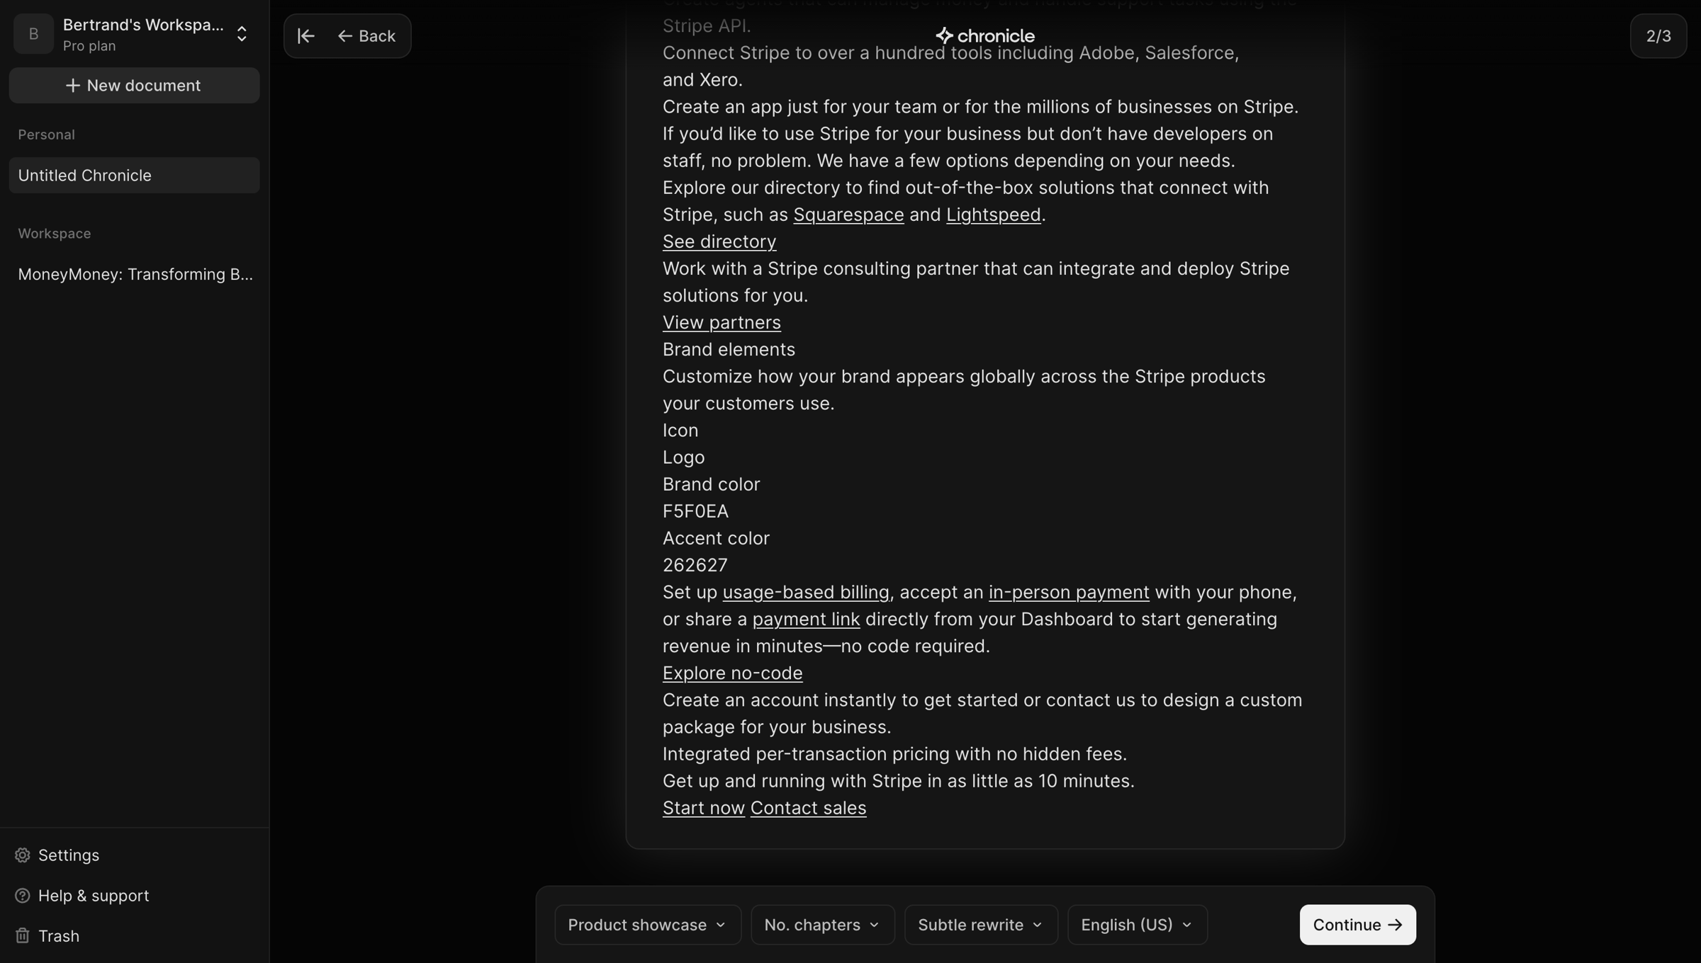
Task: Follow the See directory link
Action: 719,242
